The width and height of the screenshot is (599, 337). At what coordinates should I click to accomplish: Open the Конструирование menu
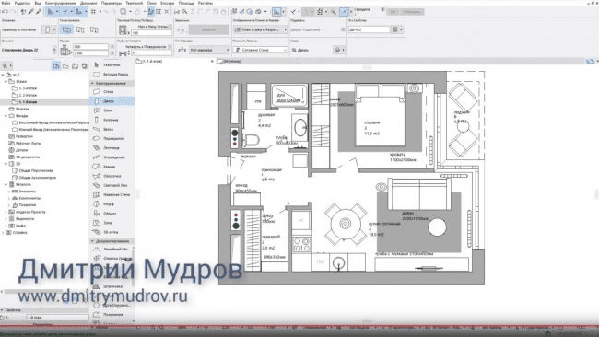[x=61, y=3]
